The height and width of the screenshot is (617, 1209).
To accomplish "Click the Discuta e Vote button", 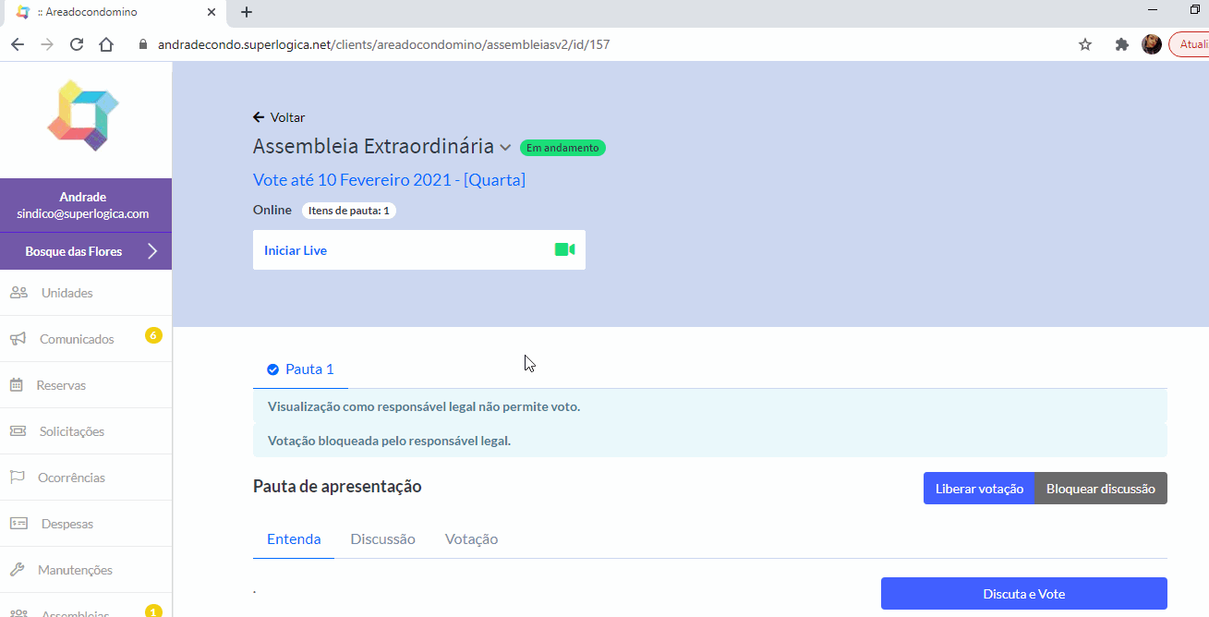I will coord(1024,594).
